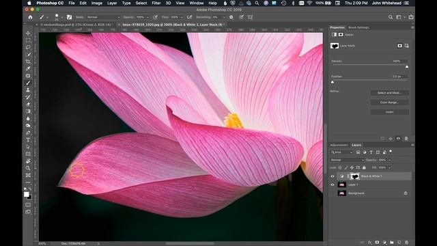Select the Eyedropper tool
This screenshot has width=437, height=246.
(x=28, y=68)
